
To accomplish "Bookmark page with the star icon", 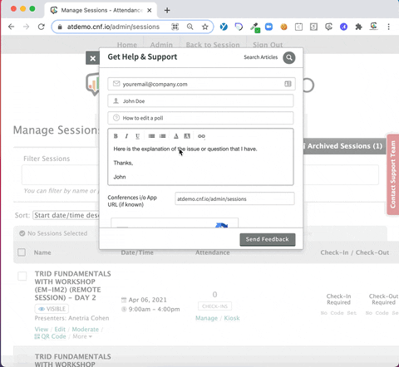I will click(205, 27).
